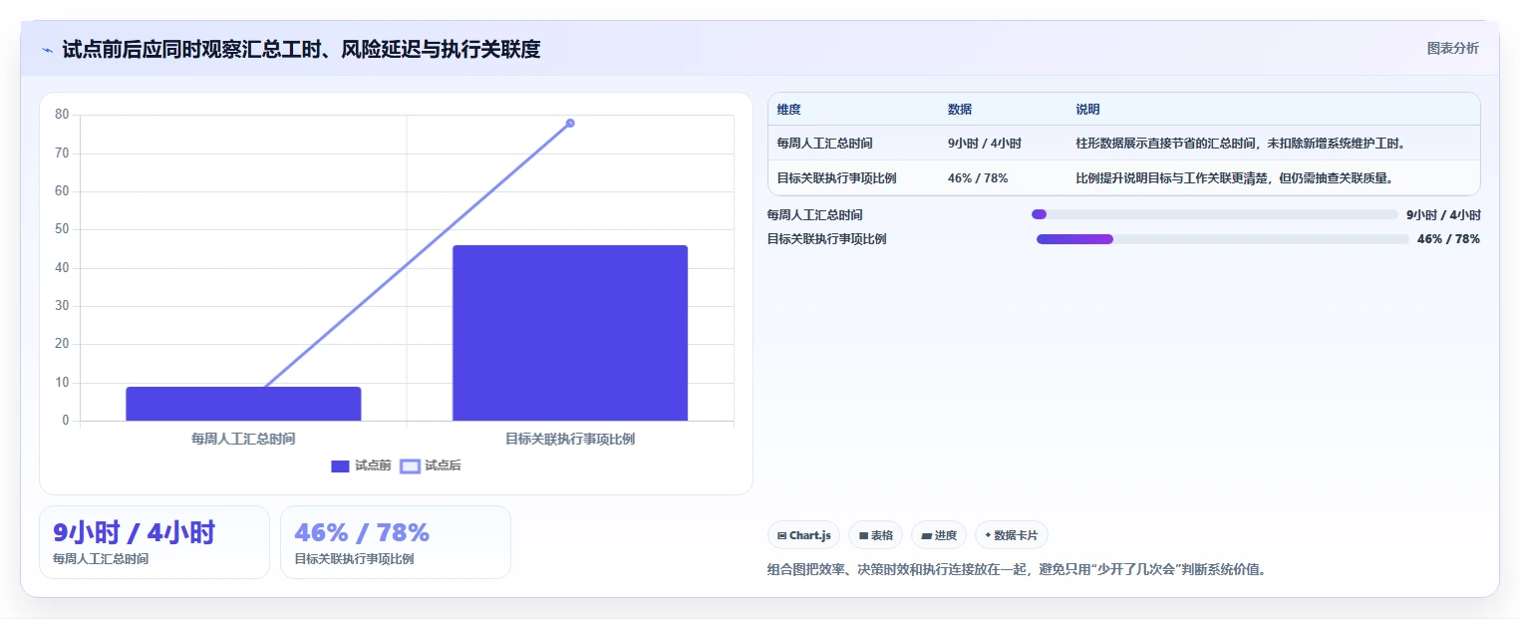The image size is (1520, 619).
Task: Click the line chart point at 78
Action: [570, 124]
